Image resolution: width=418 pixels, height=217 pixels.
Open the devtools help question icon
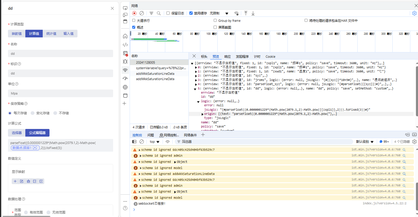click(x=125, y=208)
